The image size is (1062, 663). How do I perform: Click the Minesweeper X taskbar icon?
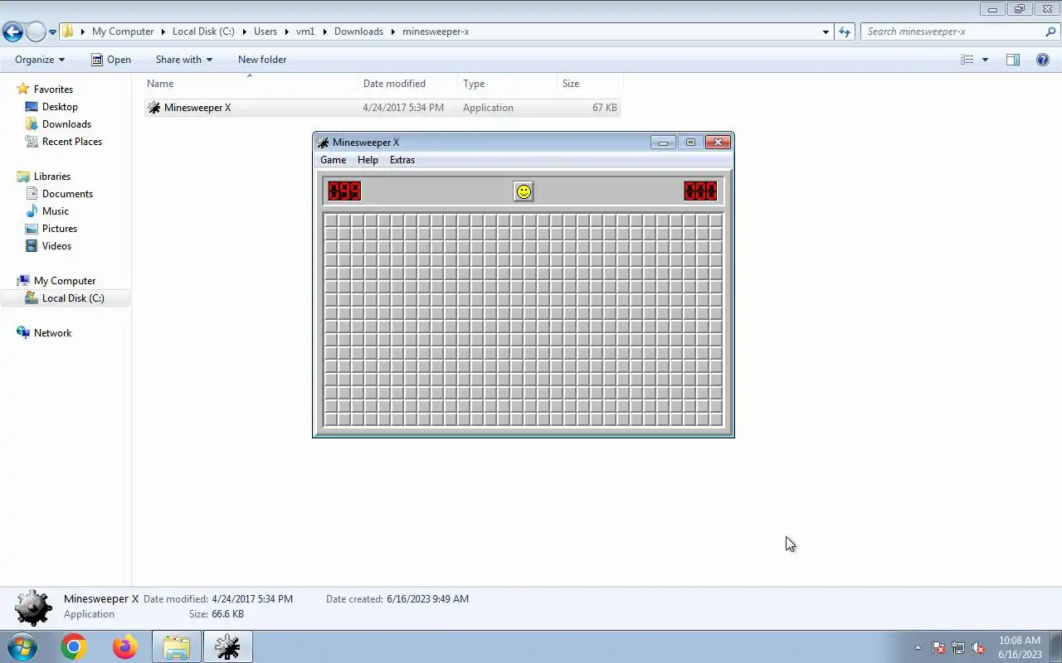click(227, 646)
